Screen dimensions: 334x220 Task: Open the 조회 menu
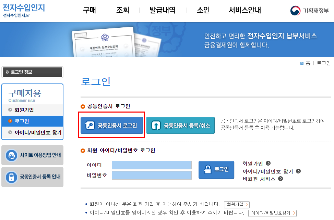122,10
